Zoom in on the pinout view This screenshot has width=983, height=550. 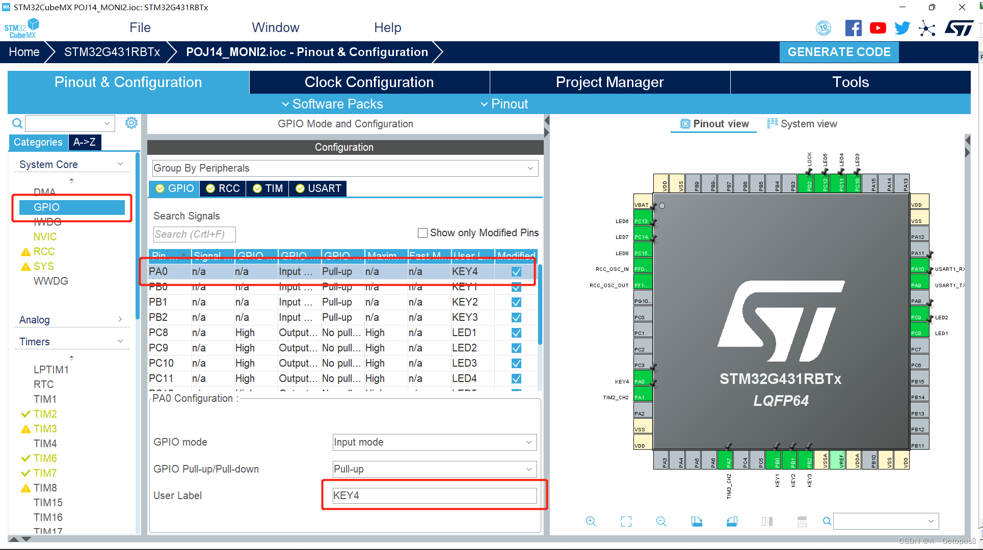(x=591, y=521)
